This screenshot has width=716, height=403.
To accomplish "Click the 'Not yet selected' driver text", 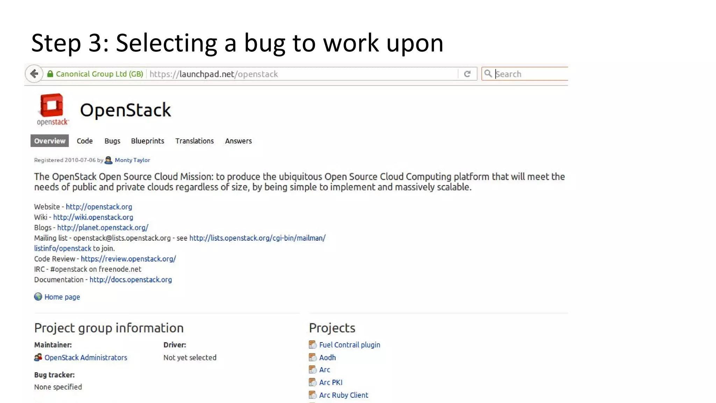I will [190, 358].
